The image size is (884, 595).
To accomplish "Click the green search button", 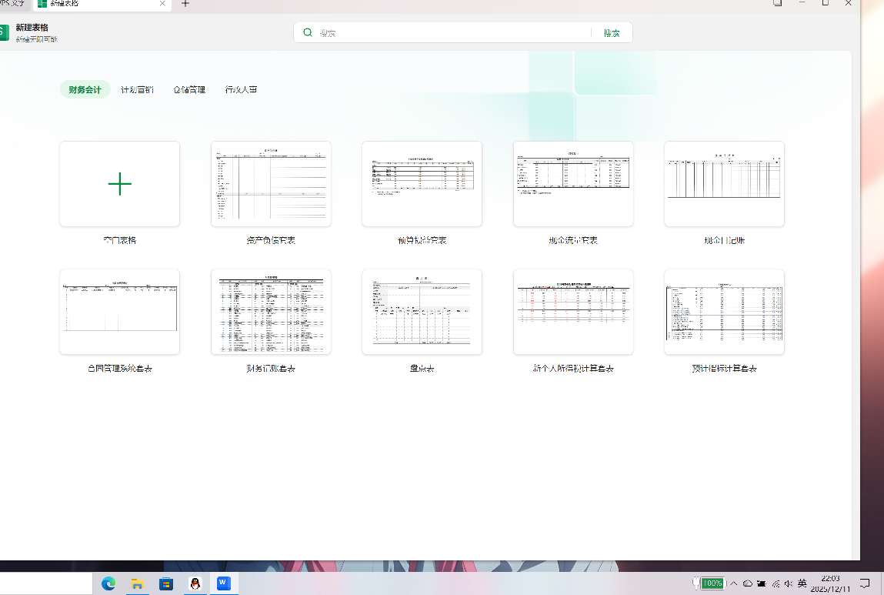I will [x=612, y=33].
